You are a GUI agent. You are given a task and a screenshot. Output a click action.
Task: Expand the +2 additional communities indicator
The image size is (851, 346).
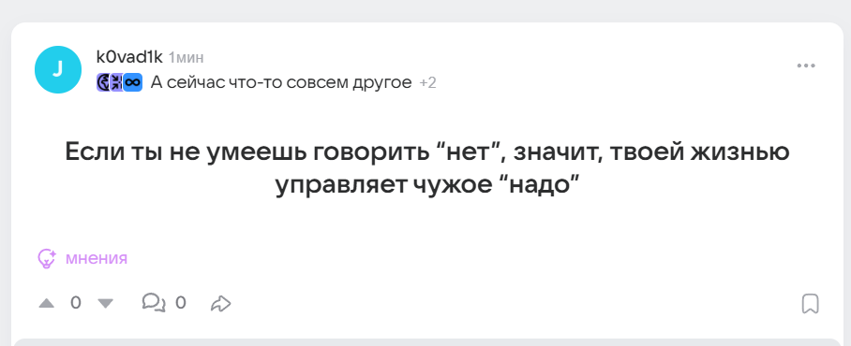pos(427,83)
